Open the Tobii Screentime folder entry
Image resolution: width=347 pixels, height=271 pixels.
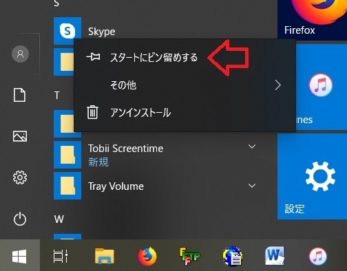156,155
